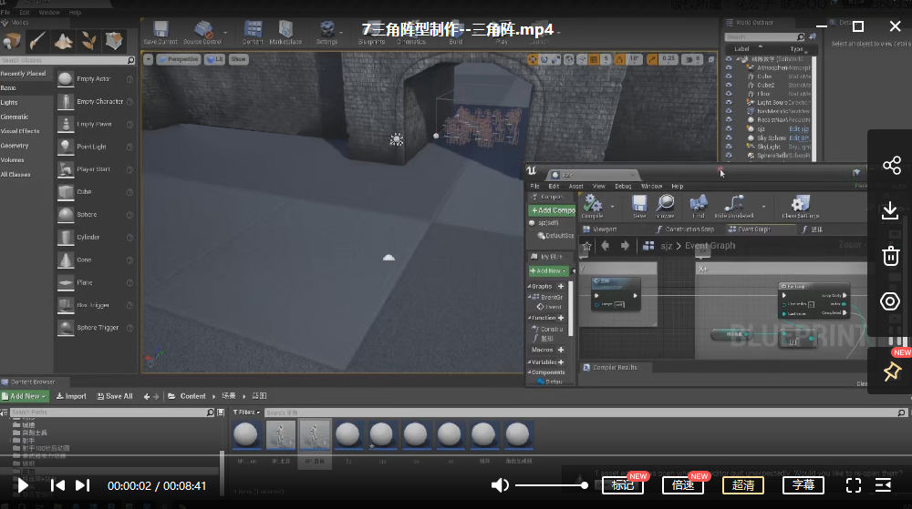Click the share icon in the sidebar
The height and width of the screenshot is (509, 912).
tap(891, 166)
